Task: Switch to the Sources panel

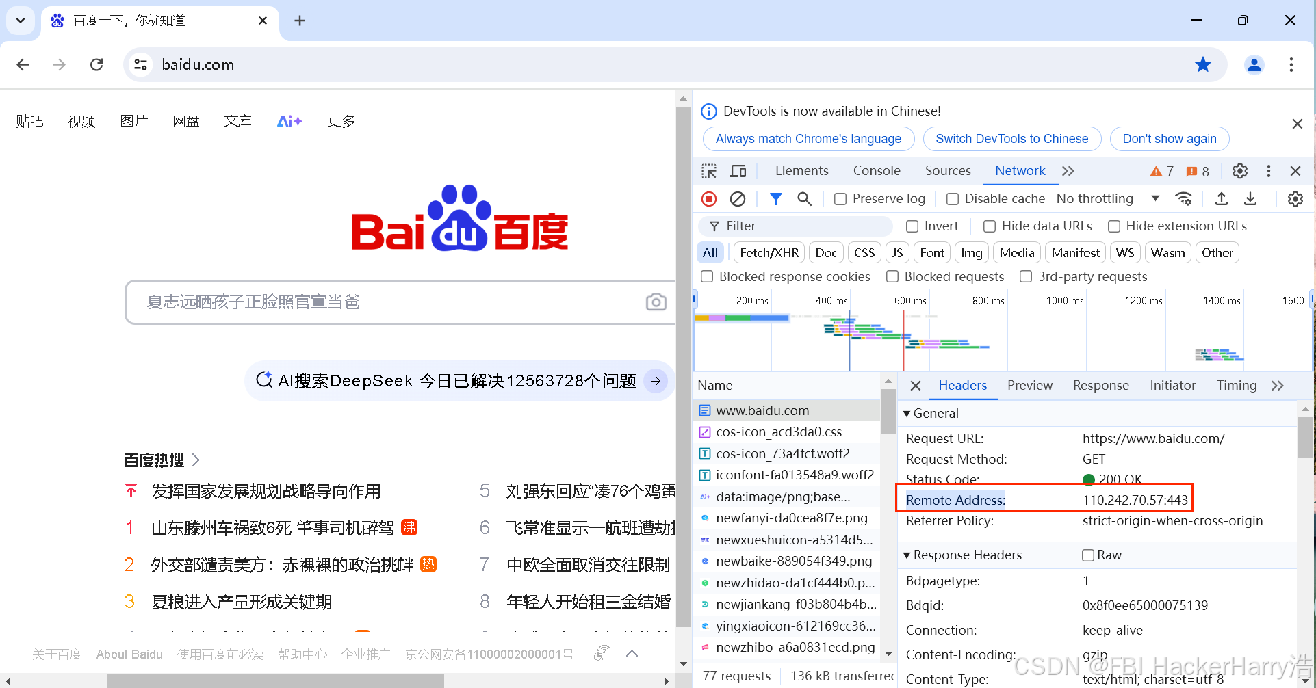Action: [x=948, y=171]
